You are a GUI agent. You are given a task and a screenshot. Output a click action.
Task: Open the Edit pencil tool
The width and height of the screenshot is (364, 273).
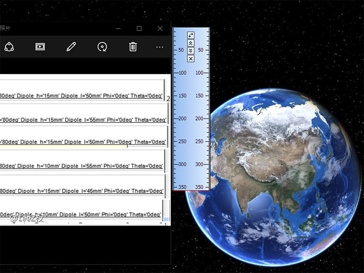tap(71, 46)
